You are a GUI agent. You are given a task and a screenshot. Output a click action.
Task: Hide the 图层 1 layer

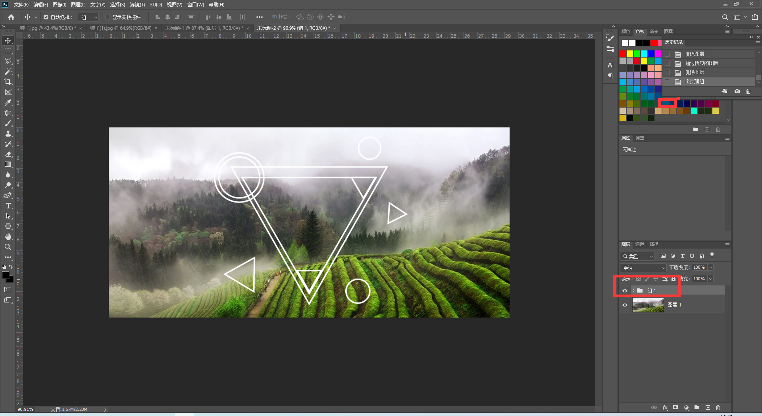tap(625, 305)
